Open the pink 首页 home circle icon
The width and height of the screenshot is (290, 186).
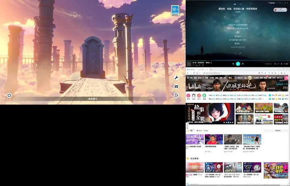[188, 96]
